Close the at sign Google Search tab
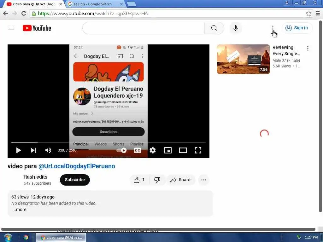 [x=121, y=4]
